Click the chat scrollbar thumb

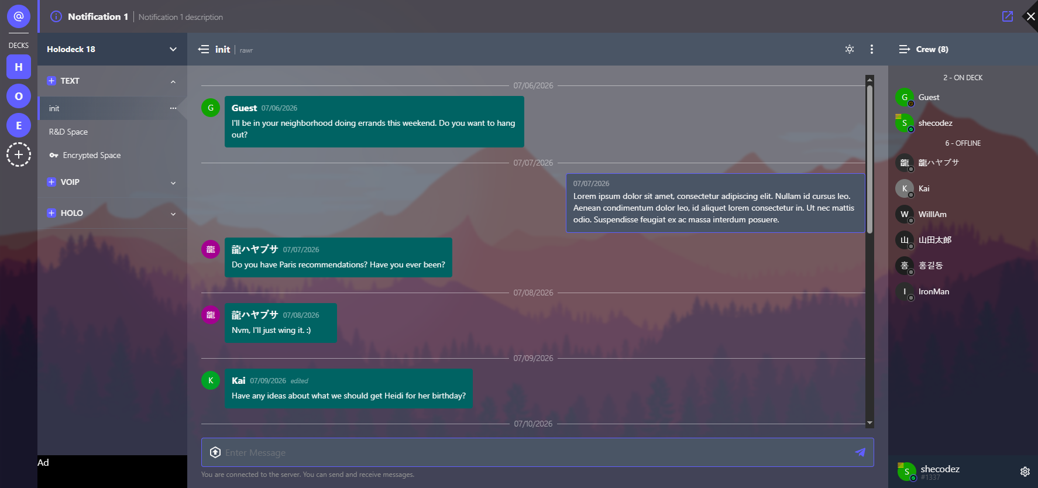[869, 159]
